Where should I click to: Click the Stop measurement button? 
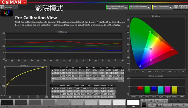pyautogui.click(x=151, y=101)
